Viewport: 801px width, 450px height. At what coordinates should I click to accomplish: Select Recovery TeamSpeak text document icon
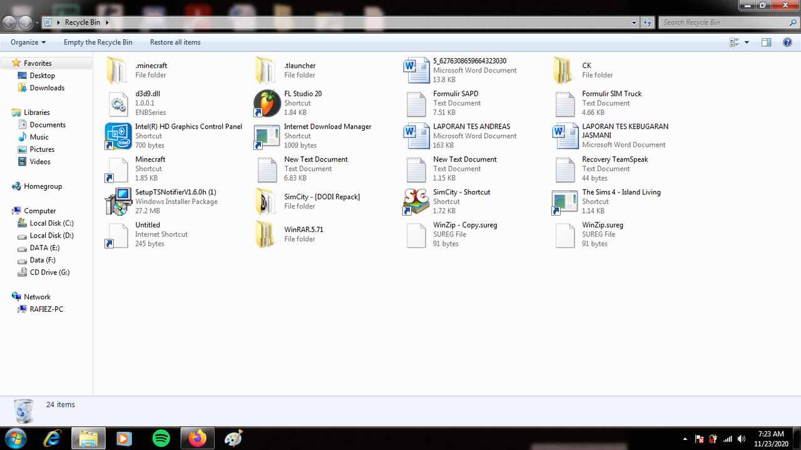click(x=564, y=169)
